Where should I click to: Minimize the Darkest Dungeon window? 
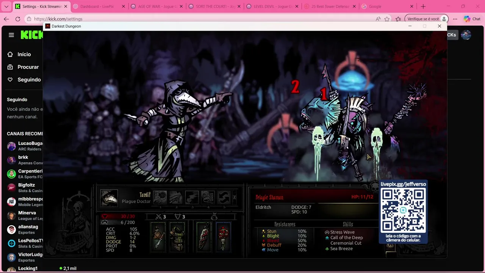click(x=410, y=26)
